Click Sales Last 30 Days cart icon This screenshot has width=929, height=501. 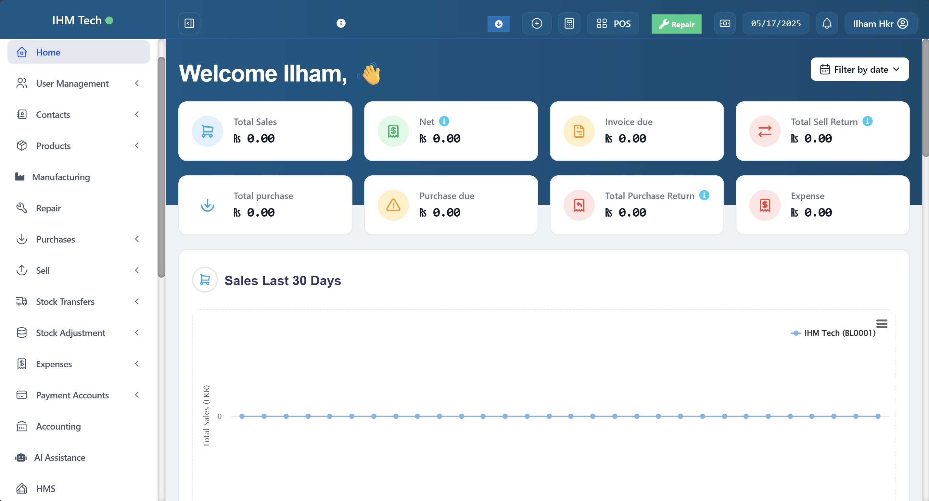(x=205, y=280)
